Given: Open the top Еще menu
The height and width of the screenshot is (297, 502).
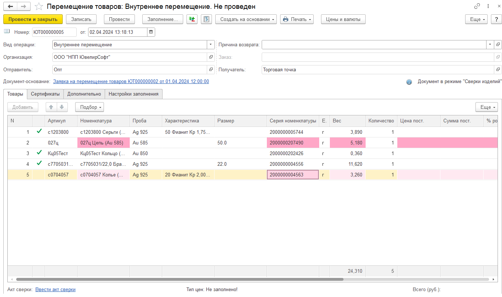Looking at the screenshot, I should [x=477, y=19].
